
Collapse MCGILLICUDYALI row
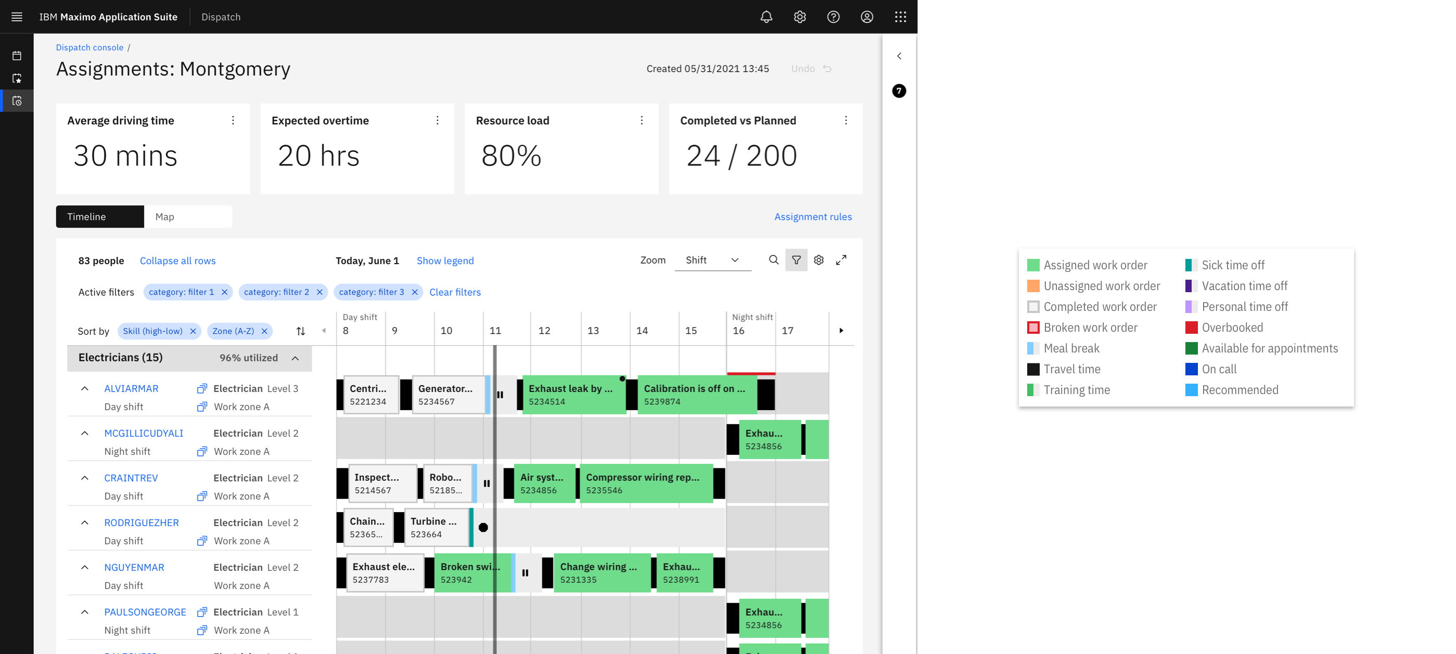point(84,433)
